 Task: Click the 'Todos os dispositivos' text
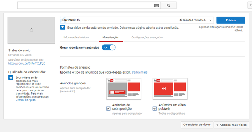tap(172, 114)
